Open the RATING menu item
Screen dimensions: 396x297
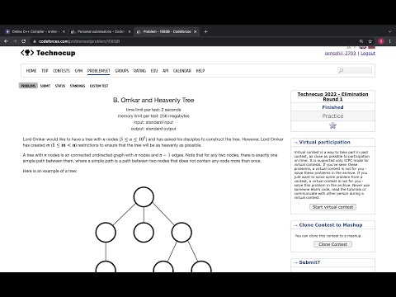click(139, 71)
